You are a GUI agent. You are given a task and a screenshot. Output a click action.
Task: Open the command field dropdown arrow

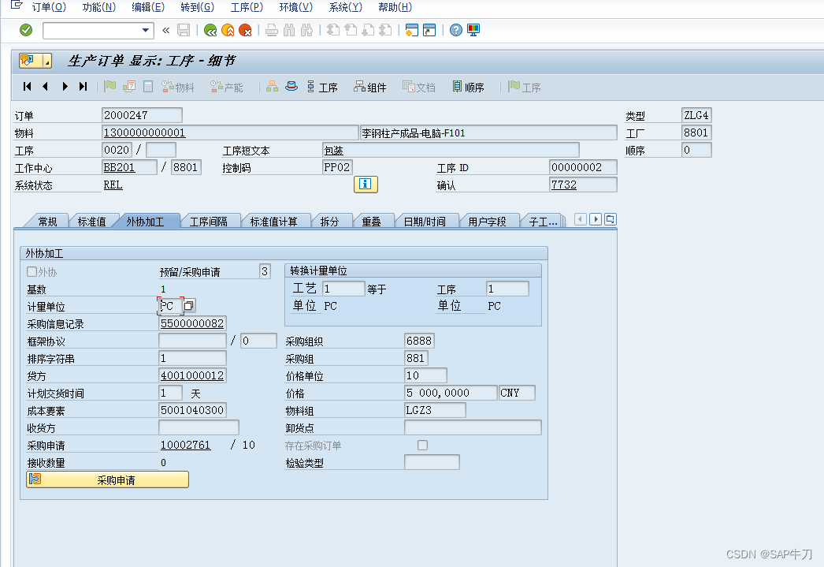point(146,30)
